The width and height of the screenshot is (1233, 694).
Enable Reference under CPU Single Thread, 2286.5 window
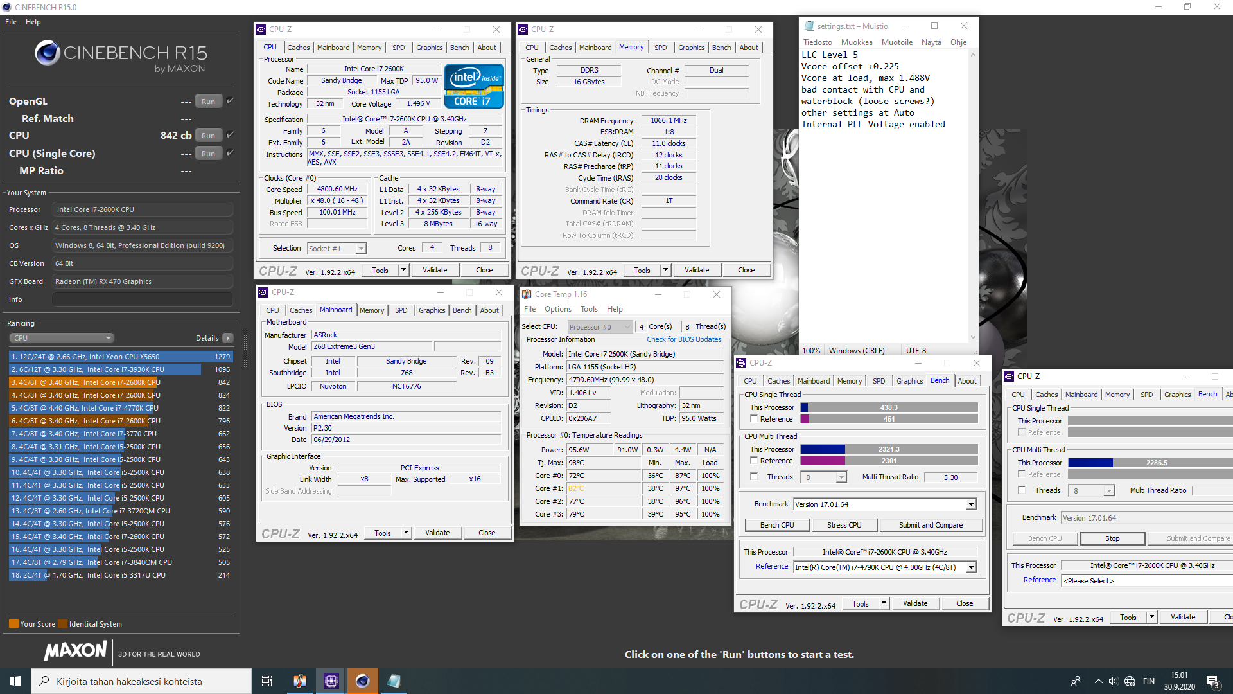[x=1022, y=432]
